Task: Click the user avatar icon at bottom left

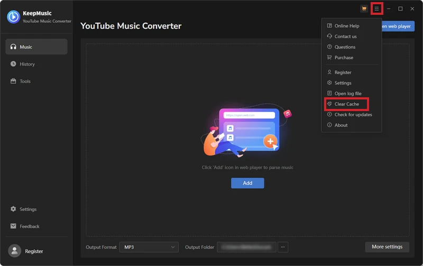Action: point(15,251)
